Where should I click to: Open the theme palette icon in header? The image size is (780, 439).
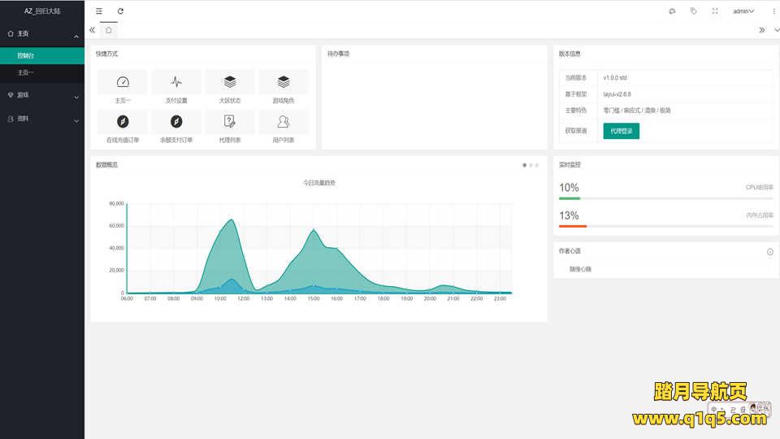[x=671, y=11]
